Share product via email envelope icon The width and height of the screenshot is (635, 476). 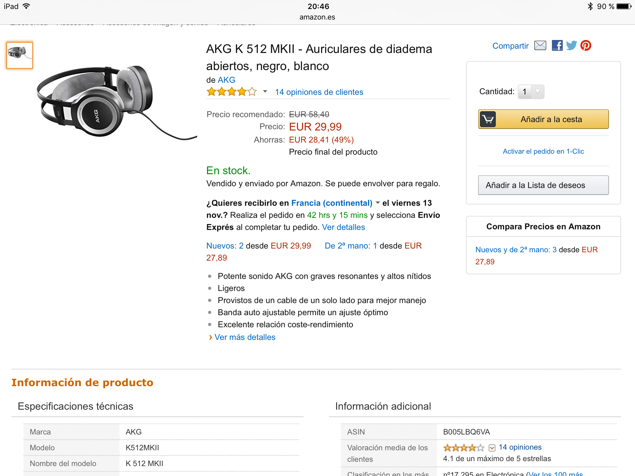click(540, 46)
